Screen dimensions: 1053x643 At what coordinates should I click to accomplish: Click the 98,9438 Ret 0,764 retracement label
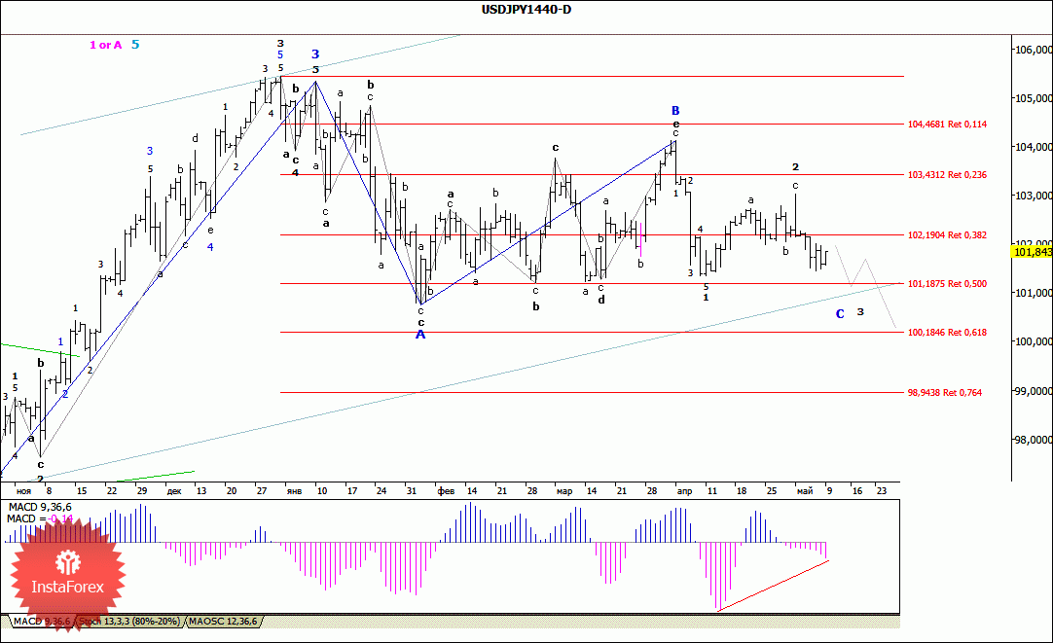pos(944,393)
